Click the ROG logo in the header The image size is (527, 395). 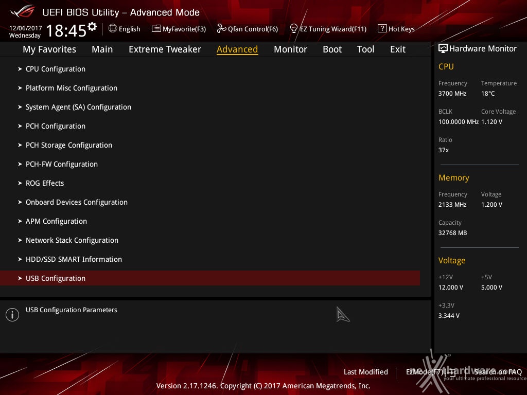click(x=22, y=12)
